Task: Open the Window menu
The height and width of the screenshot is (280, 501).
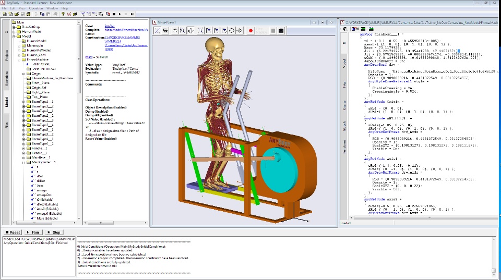Action: pyautogui.click(x=52, y=8)
